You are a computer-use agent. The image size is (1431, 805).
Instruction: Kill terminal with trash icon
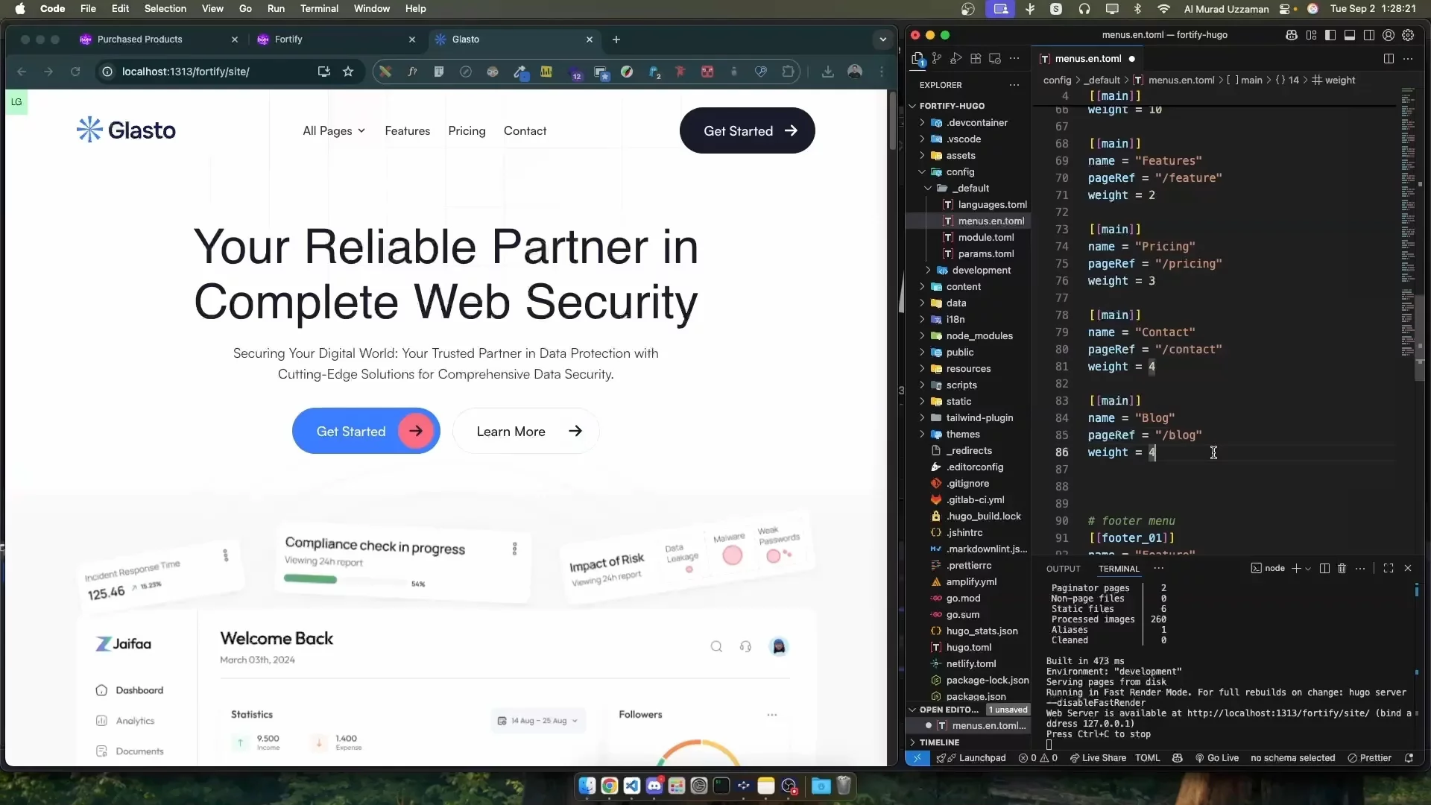point(1342,568)
